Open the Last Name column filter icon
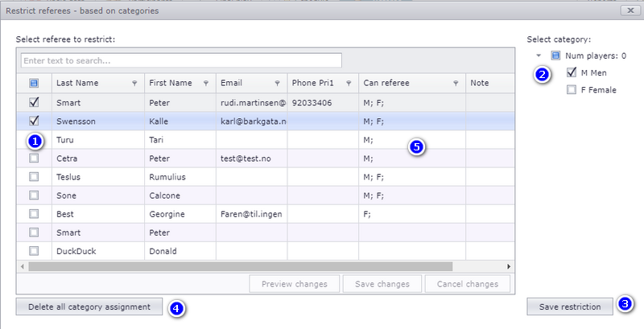The image size is (644, 329). [x=134, y=84]
